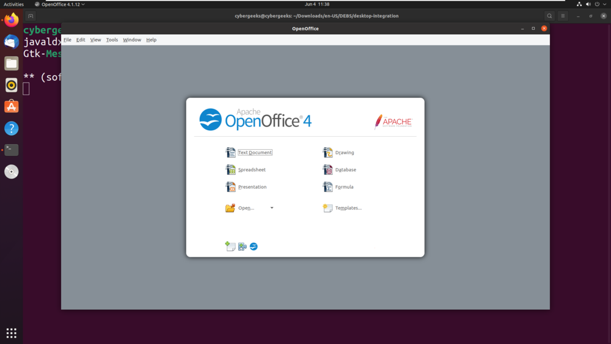611x344 pixels.
Task: Click the disc icon in the dock
Action: click(11, 172)
